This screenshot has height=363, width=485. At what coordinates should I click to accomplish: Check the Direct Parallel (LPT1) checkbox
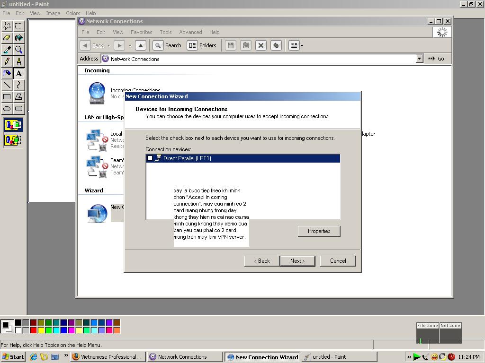coord(150,158)
